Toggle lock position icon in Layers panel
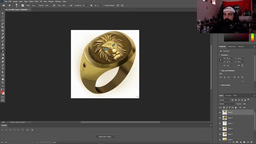256x144 pixels. pyautogui.click(x=230, y=108)
